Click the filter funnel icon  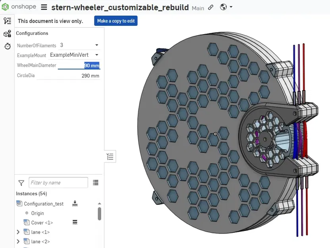point(21,183)
